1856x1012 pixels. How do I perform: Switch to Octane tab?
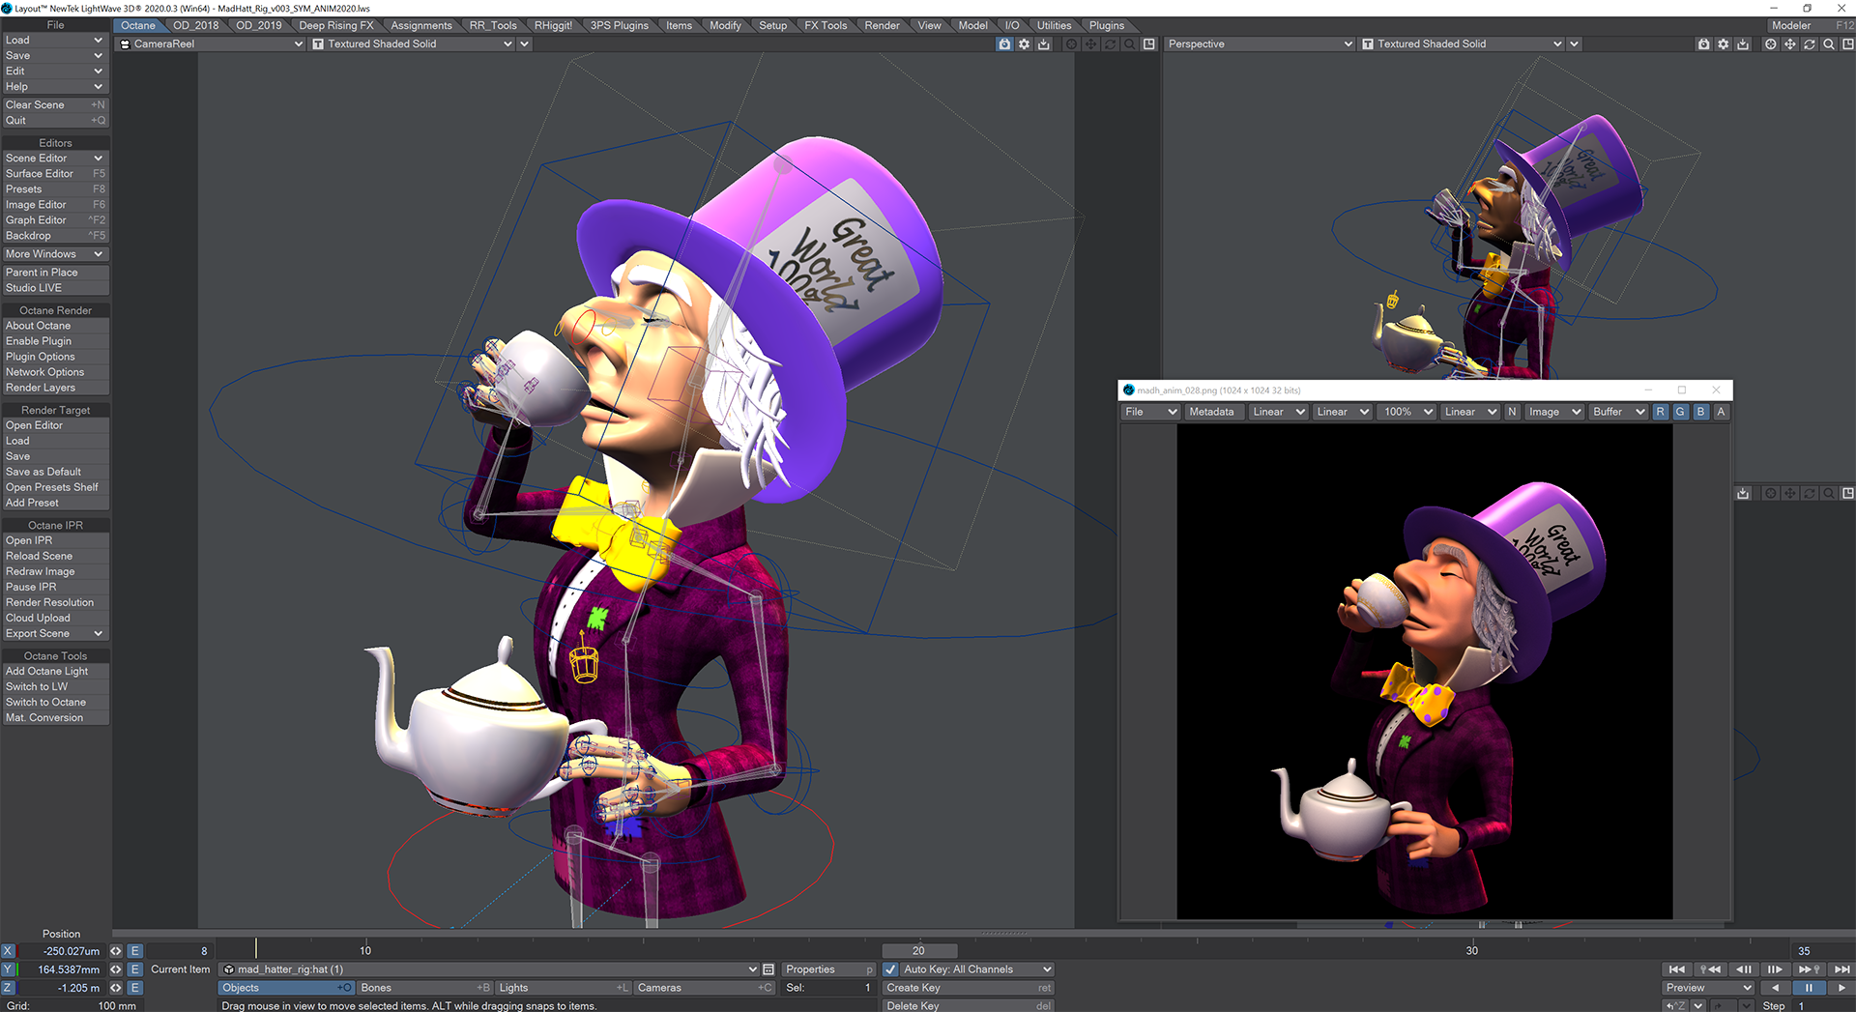(x=138, y=25)
